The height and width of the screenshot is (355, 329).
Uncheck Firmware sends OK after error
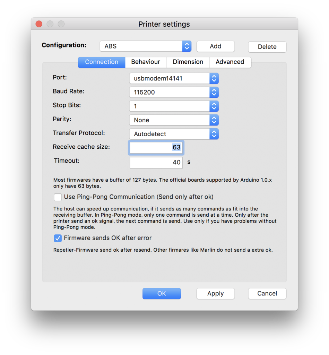(x=58, y=238)
